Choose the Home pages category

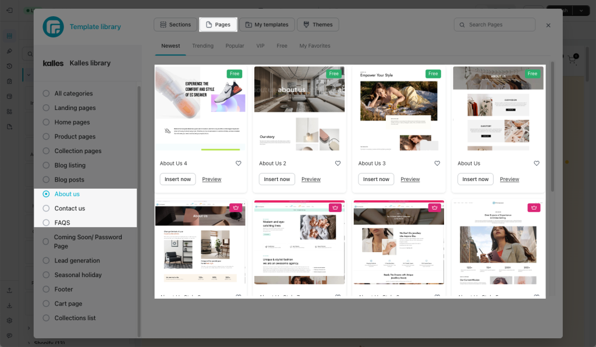coord(46,122)
